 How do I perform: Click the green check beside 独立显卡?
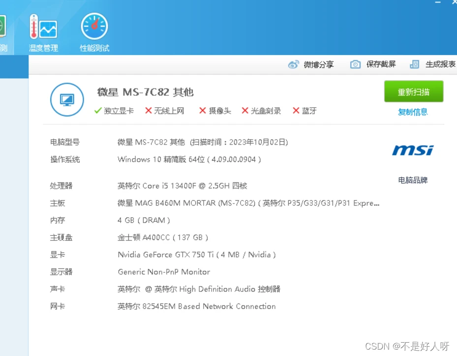(98, 111)
